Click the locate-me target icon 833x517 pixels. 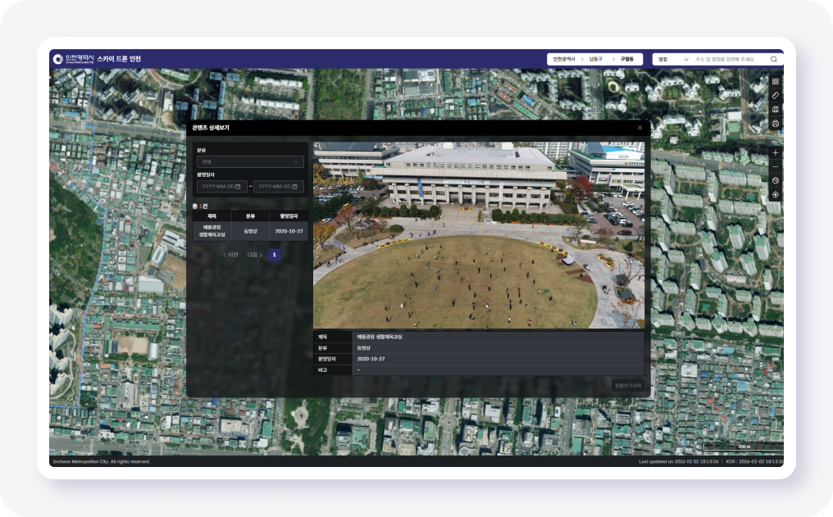coord(776,195)
